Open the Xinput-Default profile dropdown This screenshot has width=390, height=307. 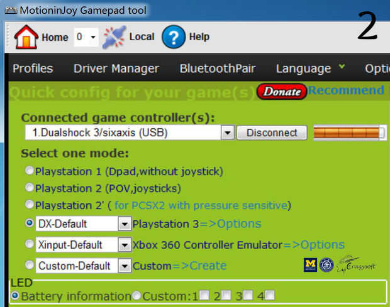(125, 245)
